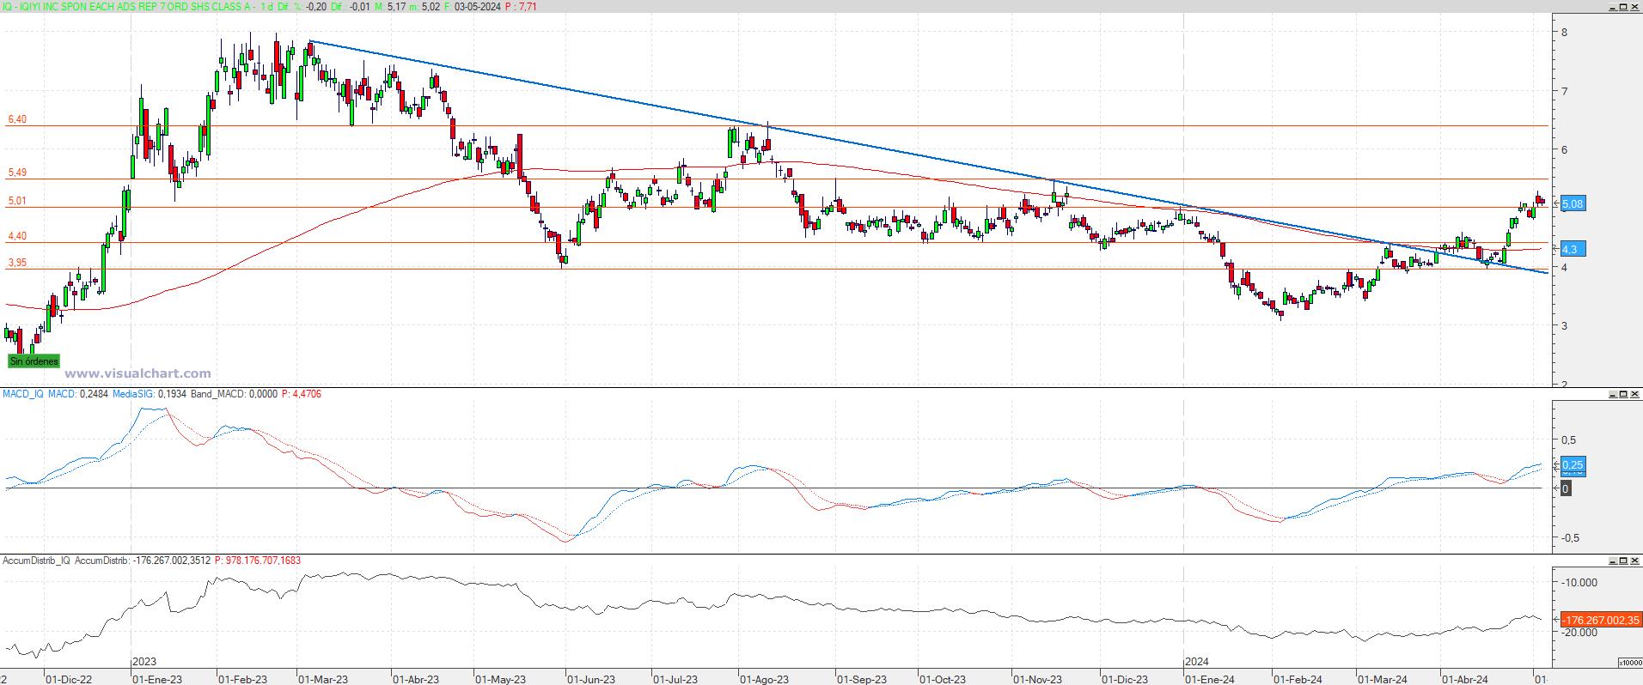Click the 'P: 978.176.707,1683' readout

pos(258,561)
